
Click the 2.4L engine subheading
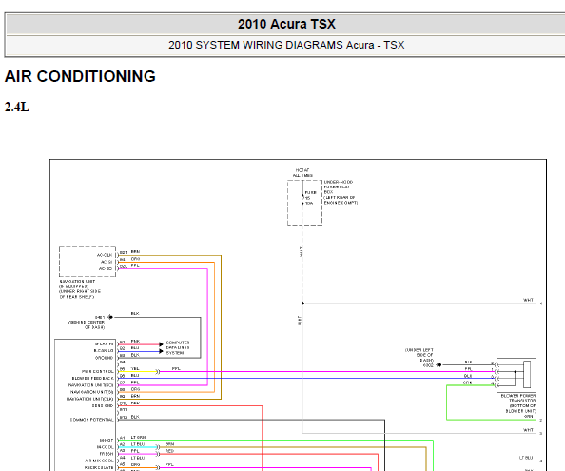(17, 107)
